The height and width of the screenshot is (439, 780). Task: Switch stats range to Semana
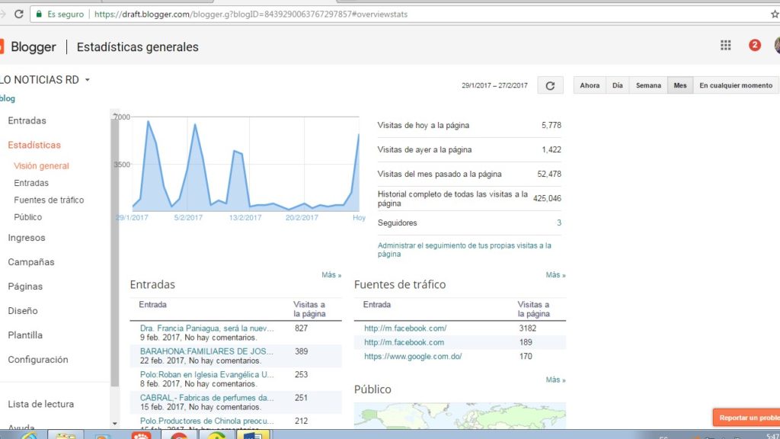pos(648,85)
